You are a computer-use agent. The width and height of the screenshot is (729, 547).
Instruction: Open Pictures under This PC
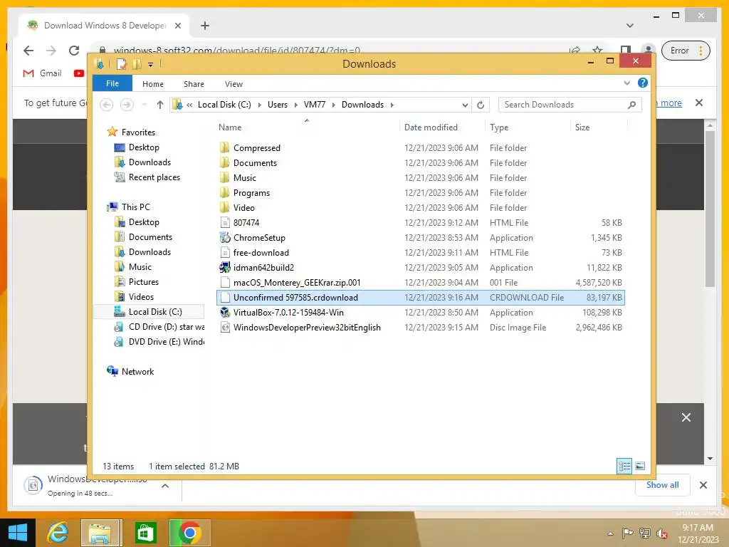143,282
